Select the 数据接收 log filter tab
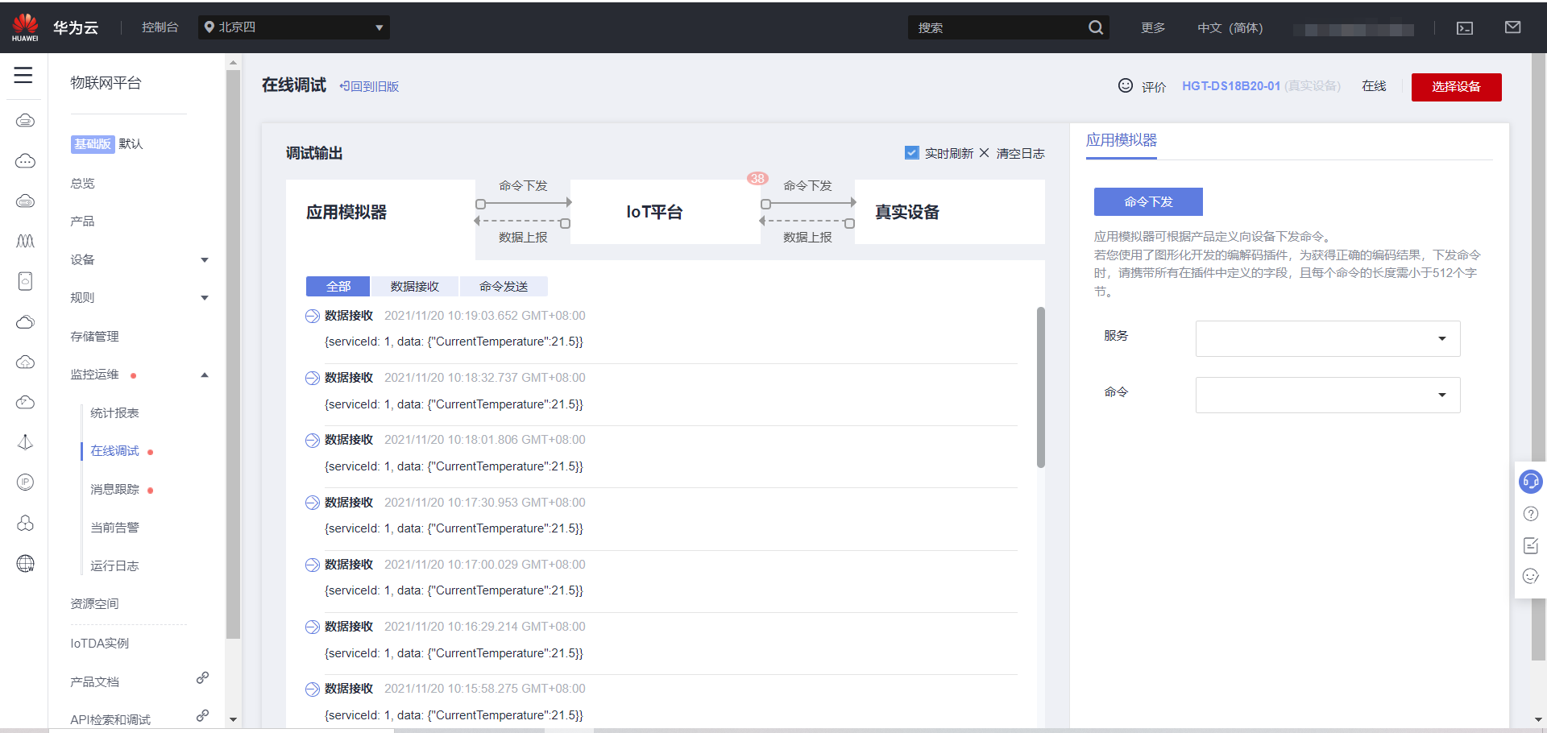The height and width of the screenshot is (733, 1547). point(415,286)
